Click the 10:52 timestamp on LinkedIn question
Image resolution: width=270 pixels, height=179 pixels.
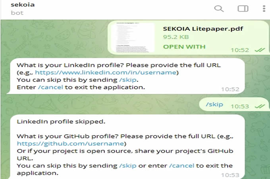(230, 89)
